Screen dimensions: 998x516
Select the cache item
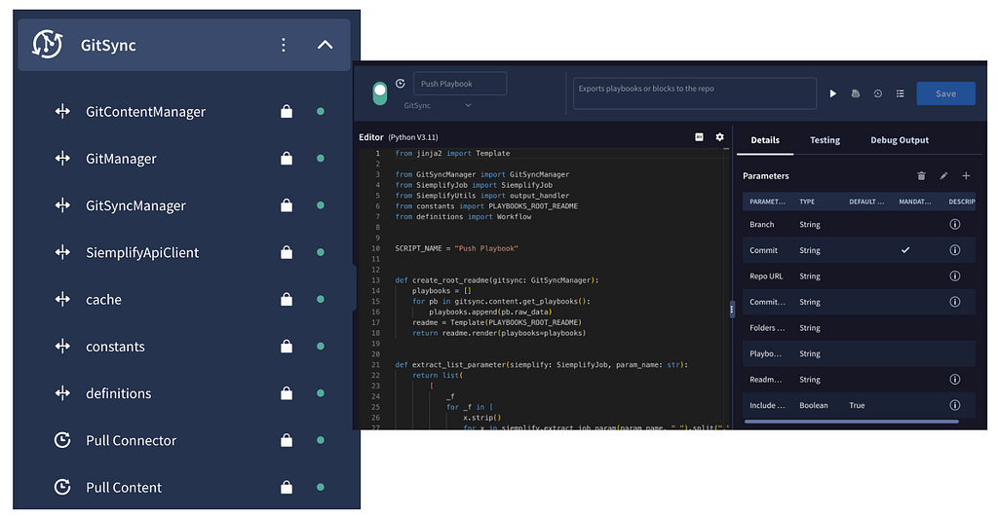(x=103, y=299)
